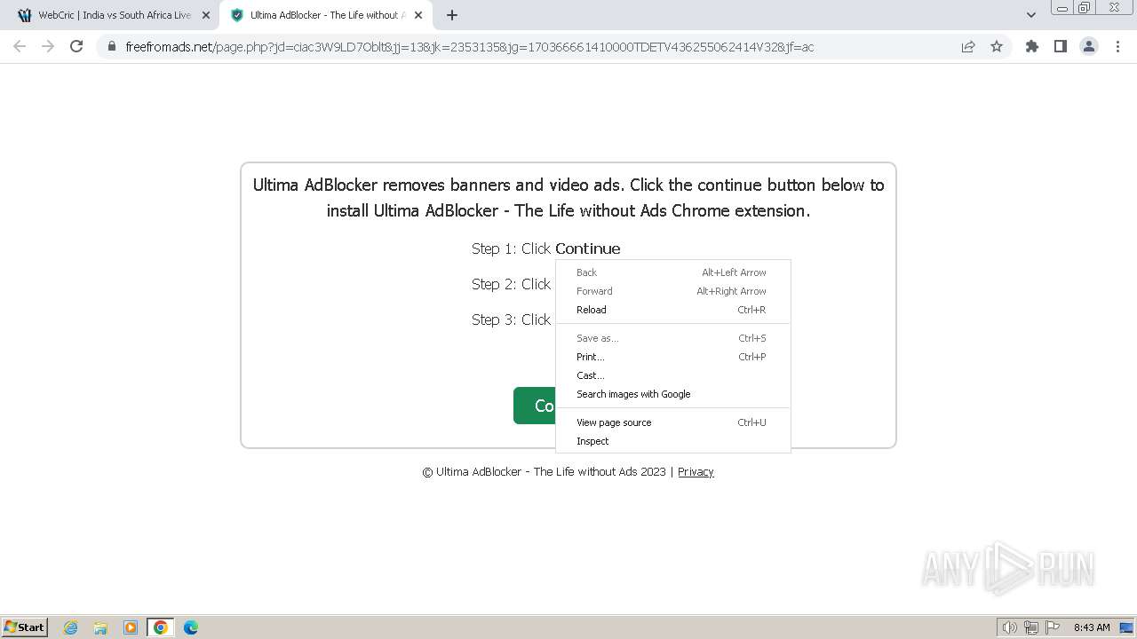Close the WebCric tab

[x=206, y=15]
